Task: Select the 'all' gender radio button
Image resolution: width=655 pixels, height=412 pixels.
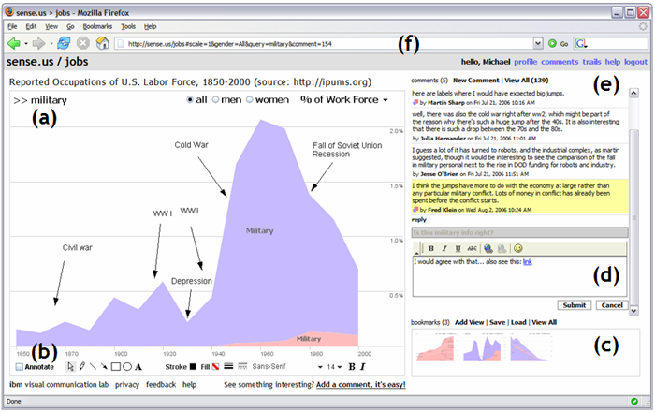Action: tap(190, 100)
